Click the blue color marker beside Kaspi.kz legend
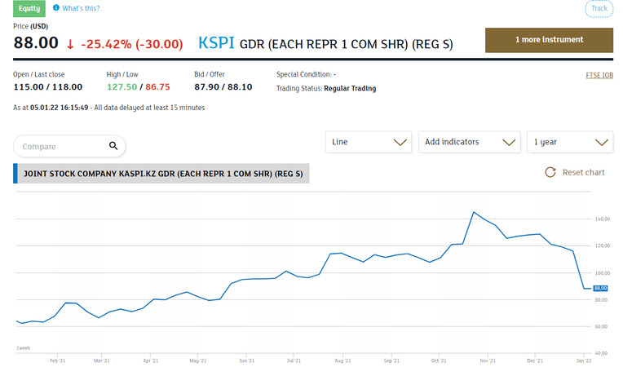The width and height of the screenshot is (623, 367). click(15, 174)
